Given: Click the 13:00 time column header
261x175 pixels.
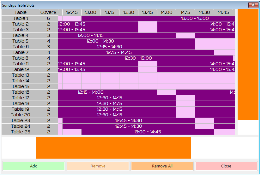Looking at the screenshot, I should pyautogui.click(x=91, y=13).
